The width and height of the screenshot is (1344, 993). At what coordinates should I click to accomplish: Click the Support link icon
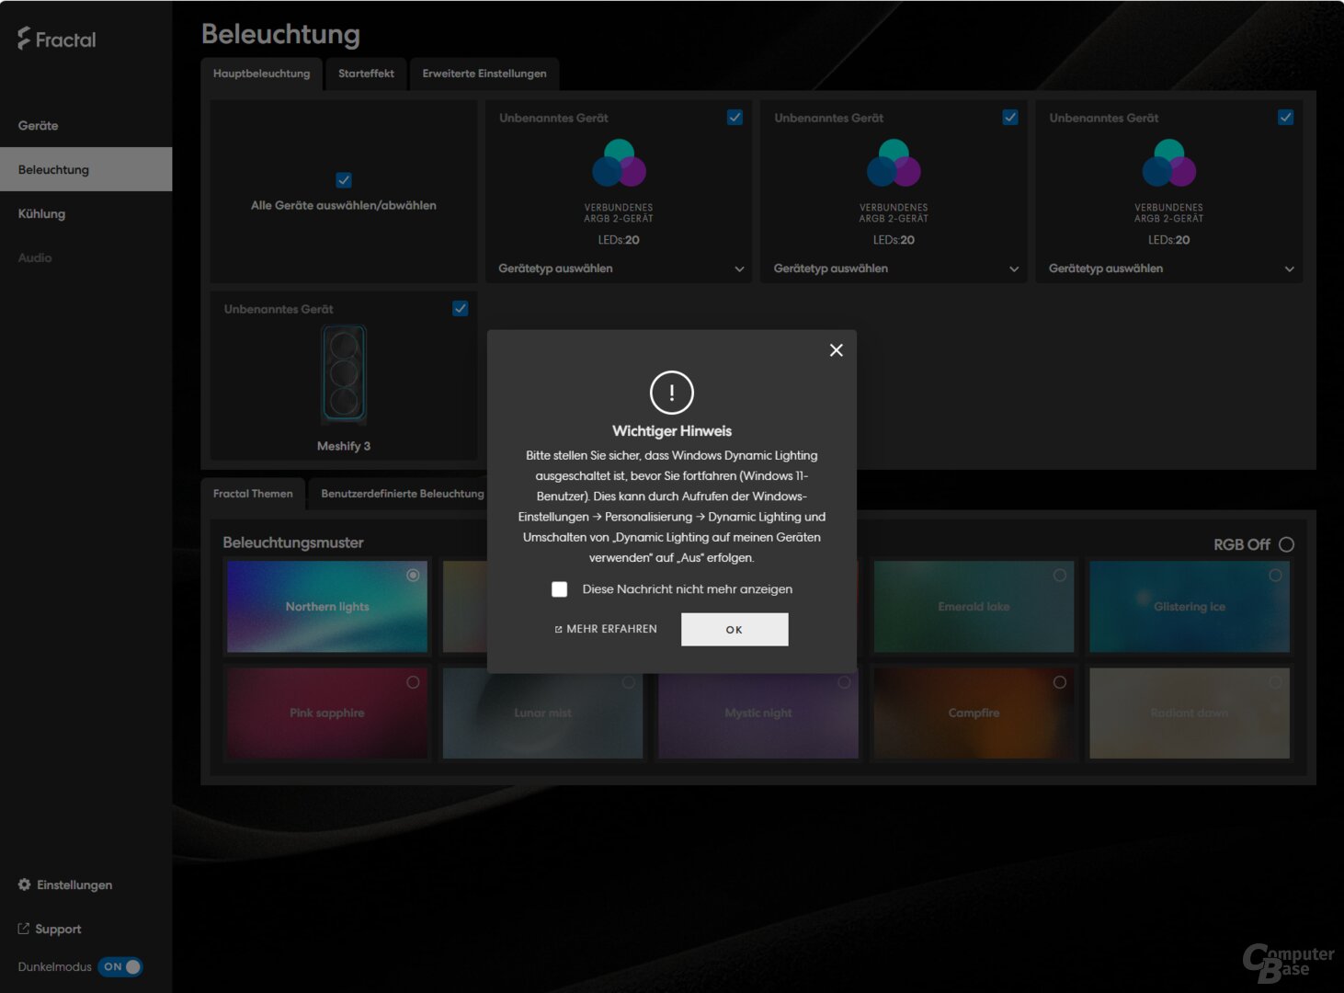pos(21,929)
